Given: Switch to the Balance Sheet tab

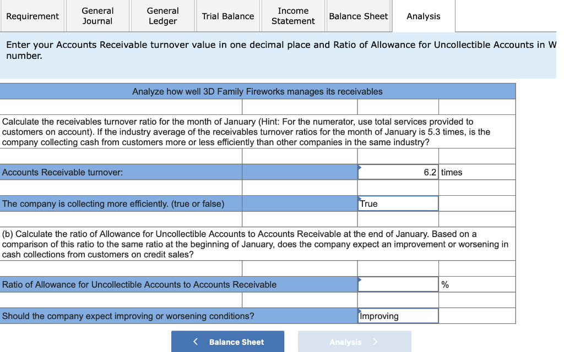Looking at the screenshot, I should (359, 16).
